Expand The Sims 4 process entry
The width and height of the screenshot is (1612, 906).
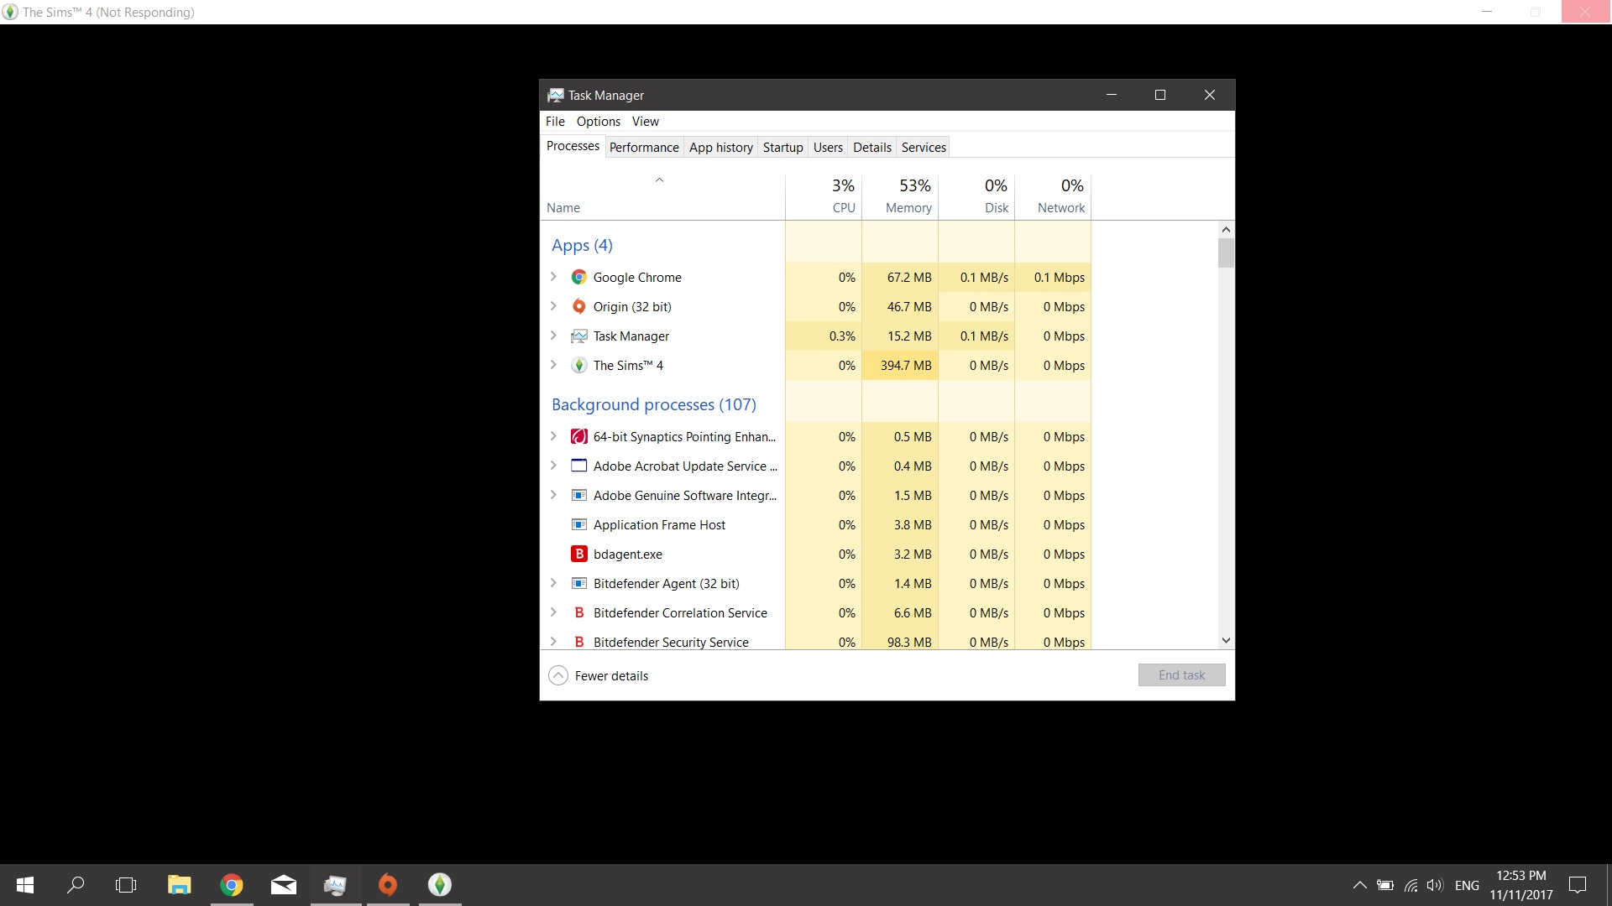coord(553,365)
